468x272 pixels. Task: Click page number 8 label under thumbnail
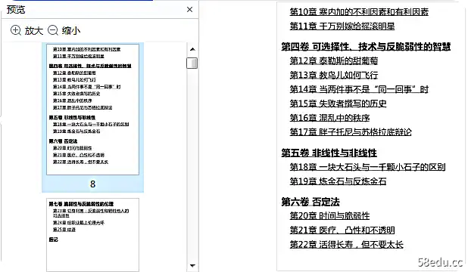click(x=93, y=184)
